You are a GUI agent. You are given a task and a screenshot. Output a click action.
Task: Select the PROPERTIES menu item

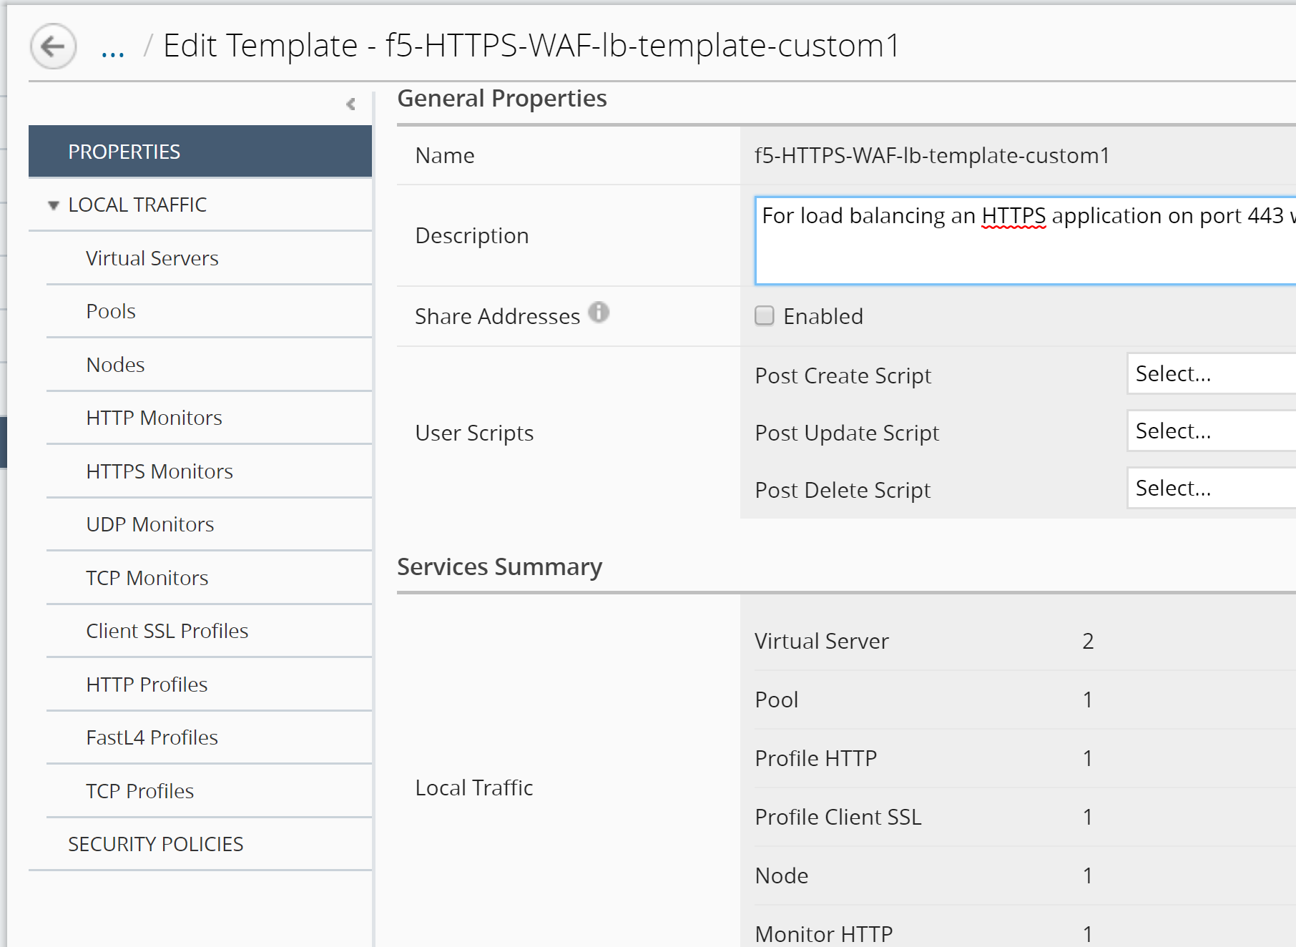pos(200,152)
